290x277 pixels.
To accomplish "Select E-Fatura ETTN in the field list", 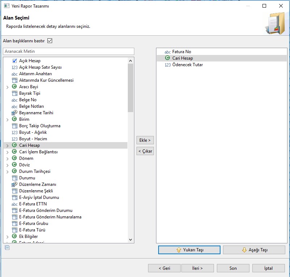I will 33,204.
